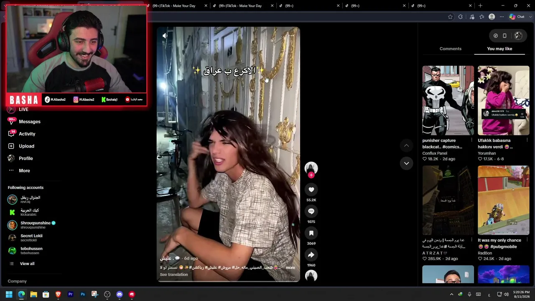The height and width of the screenshot is (301, 535).
Task: Go to the next video with down arrow
Action: tap(406, 163)
